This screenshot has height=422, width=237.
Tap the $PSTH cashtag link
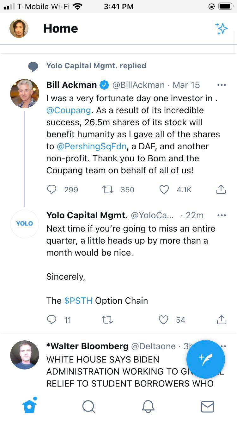pyautogui.click(x=78, y=301)
